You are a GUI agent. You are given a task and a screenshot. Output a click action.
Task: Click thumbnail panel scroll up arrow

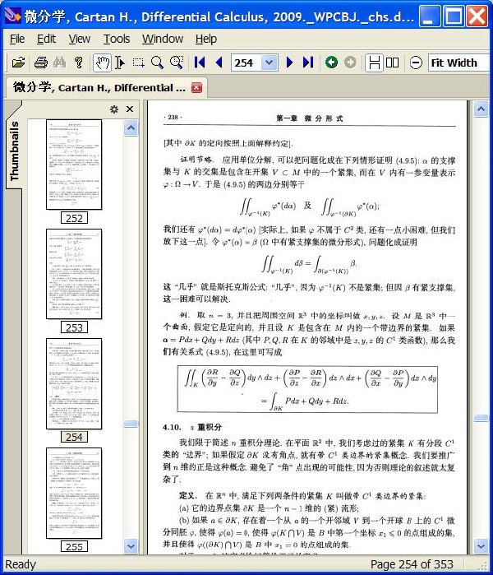click(x=131, y=128)
